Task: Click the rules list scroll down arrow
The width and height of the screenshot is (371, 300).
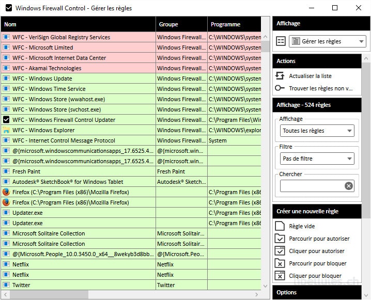Action: [266, 286]
